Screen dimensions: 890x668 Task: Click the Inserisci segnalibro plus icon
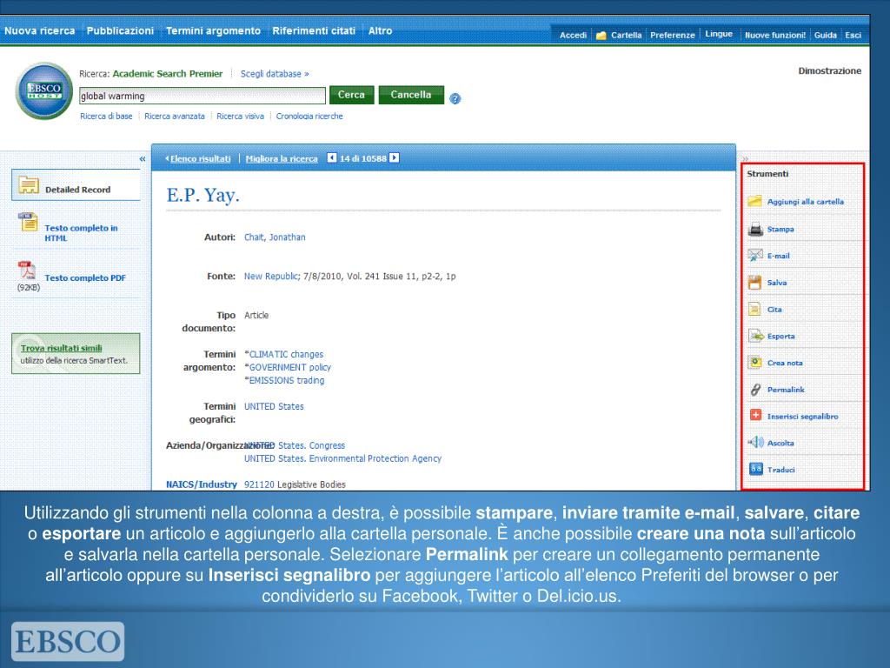click(x=755, y=415)
